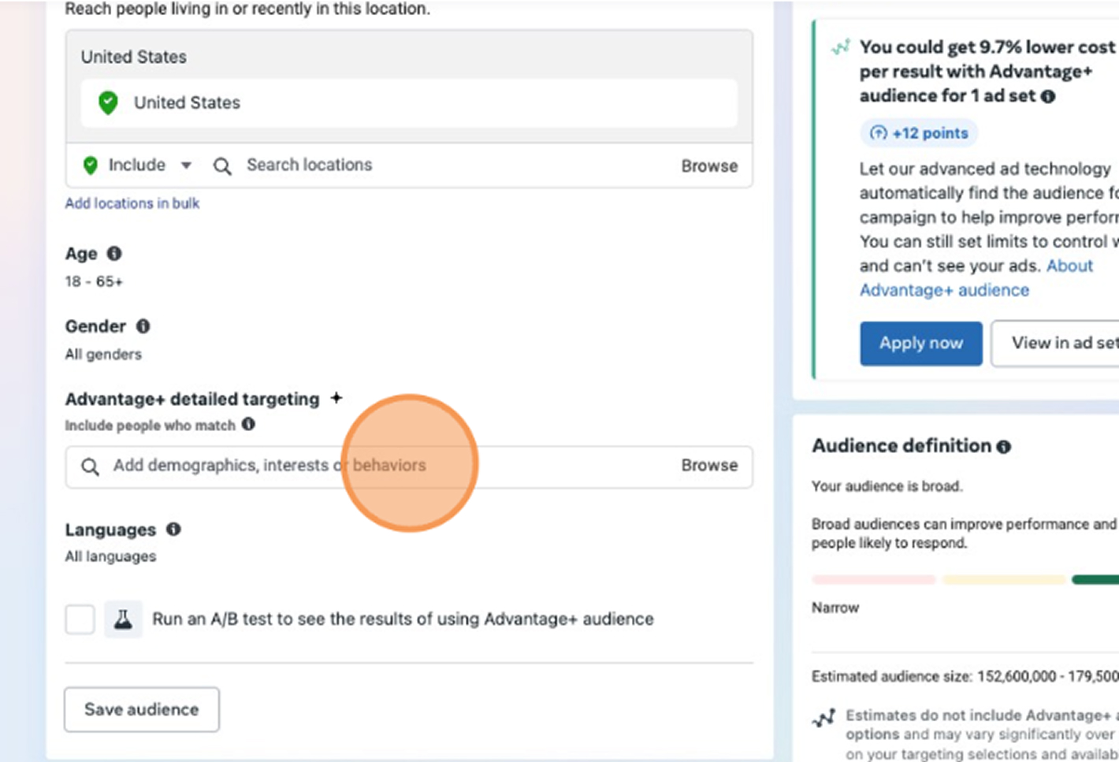This screenshot has width=1119, height=762.
Task: Click the Audience definition info icon
Action: point(1003,447)
